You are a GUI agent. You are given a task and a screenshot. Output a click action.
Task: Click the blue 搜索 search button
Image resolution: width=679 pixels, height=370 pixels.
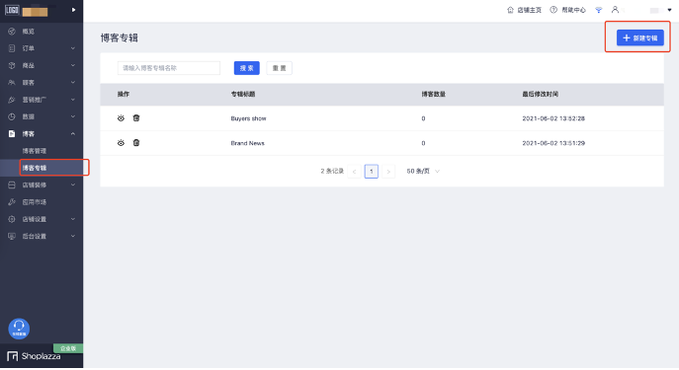point(247,68)
